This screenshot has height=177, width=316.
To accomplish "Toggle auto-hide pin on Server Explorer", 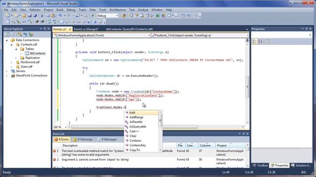I will pos(45,29).
